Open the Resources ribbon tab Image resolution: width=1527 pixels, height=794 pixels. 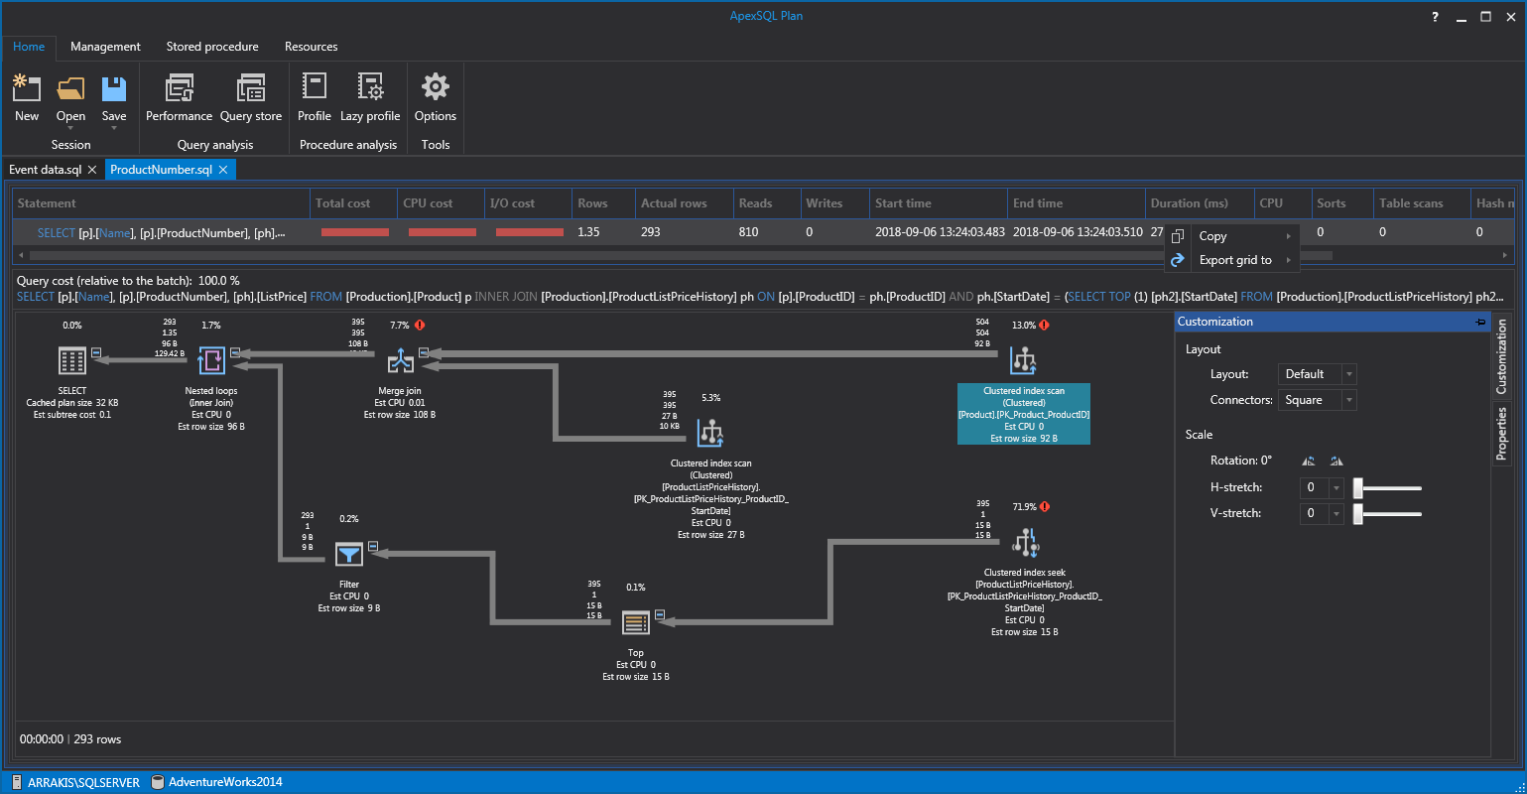312,47
